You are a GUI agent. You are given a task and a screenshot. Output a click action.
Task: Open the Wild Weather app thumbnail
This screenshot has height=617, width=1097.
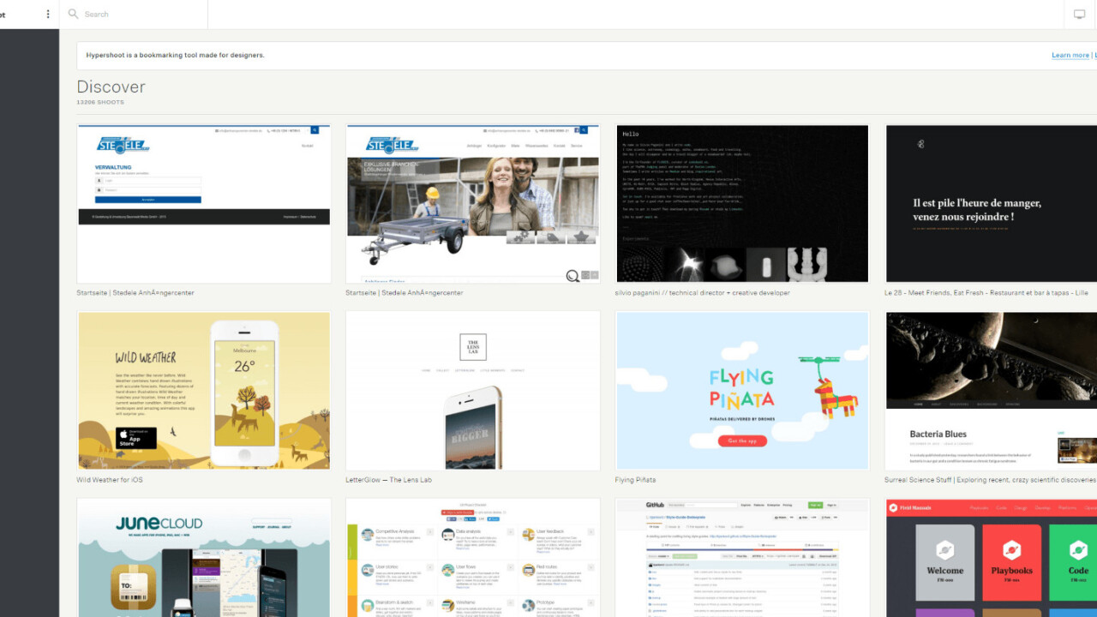click(204, 390)
